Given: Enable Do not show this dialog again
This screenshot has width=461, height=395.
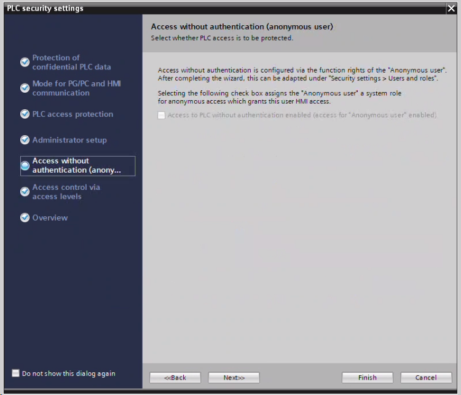Looking at the screenshot, I should tap(15, 373).
